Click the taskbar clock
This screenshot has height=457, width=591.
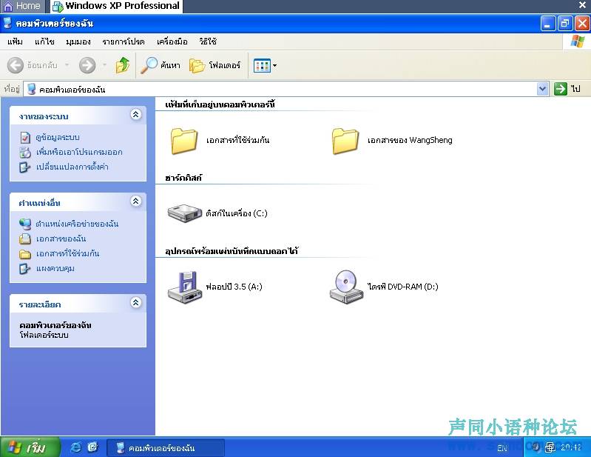[570, 447]
